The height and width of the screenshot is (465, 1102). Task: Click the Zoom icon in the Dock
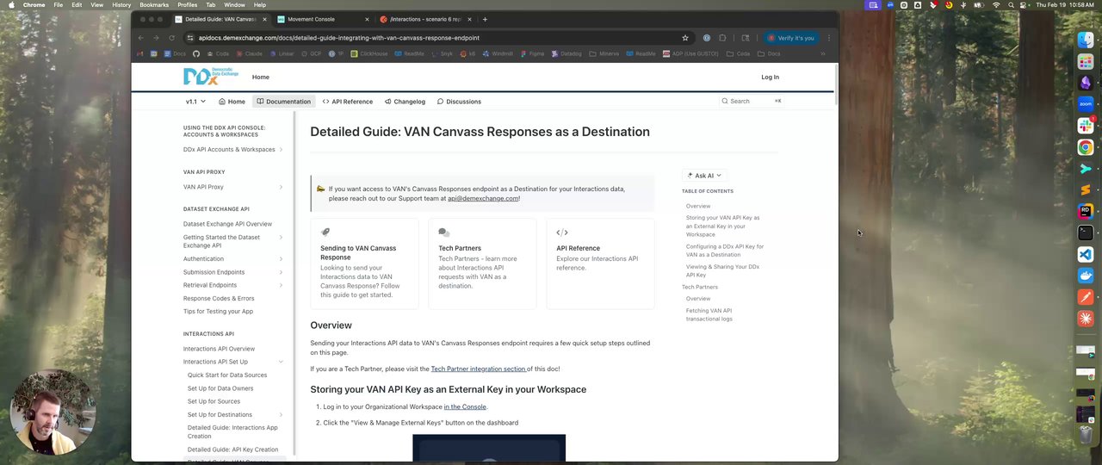click(1086, 104)
